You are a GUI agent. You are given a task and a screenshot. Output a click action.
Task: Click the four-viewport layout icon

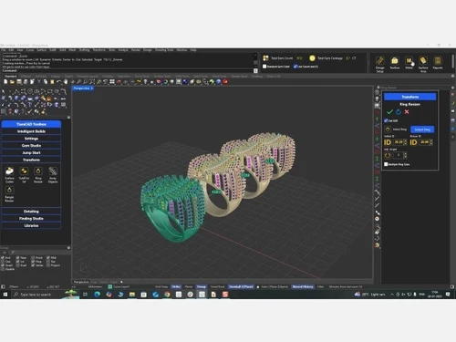click(x=112, y=81)
